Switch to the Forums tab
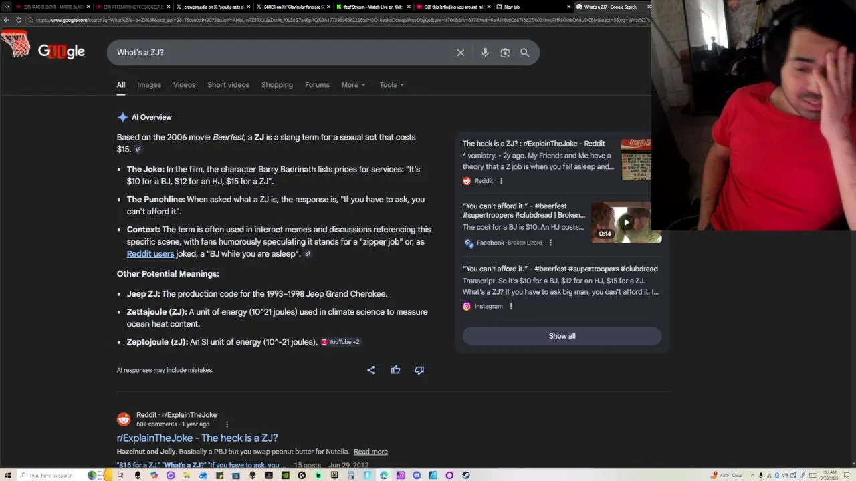856x481 pixels. (317, 85)
